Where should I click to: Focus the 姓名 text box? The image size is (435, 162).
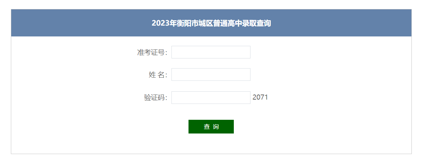point(211,75)
